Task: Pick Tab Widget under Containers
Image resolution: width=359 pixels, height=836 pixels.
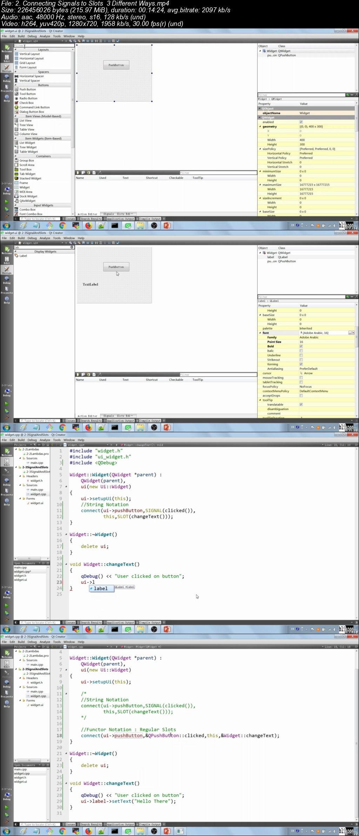Action: click(x=27, y=174)
